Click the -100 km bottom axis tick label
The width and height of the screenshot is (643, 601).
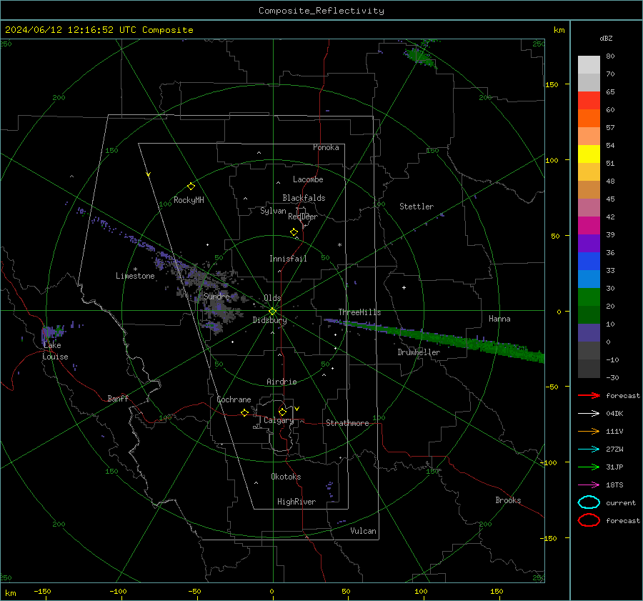click(118, 591)
